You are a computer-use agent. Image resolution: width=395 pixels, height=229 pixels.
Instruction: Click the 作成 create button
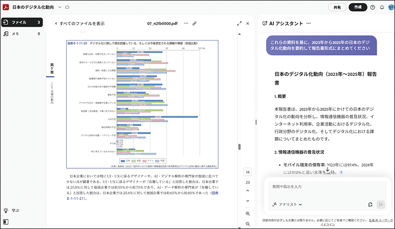coord(357,7)
